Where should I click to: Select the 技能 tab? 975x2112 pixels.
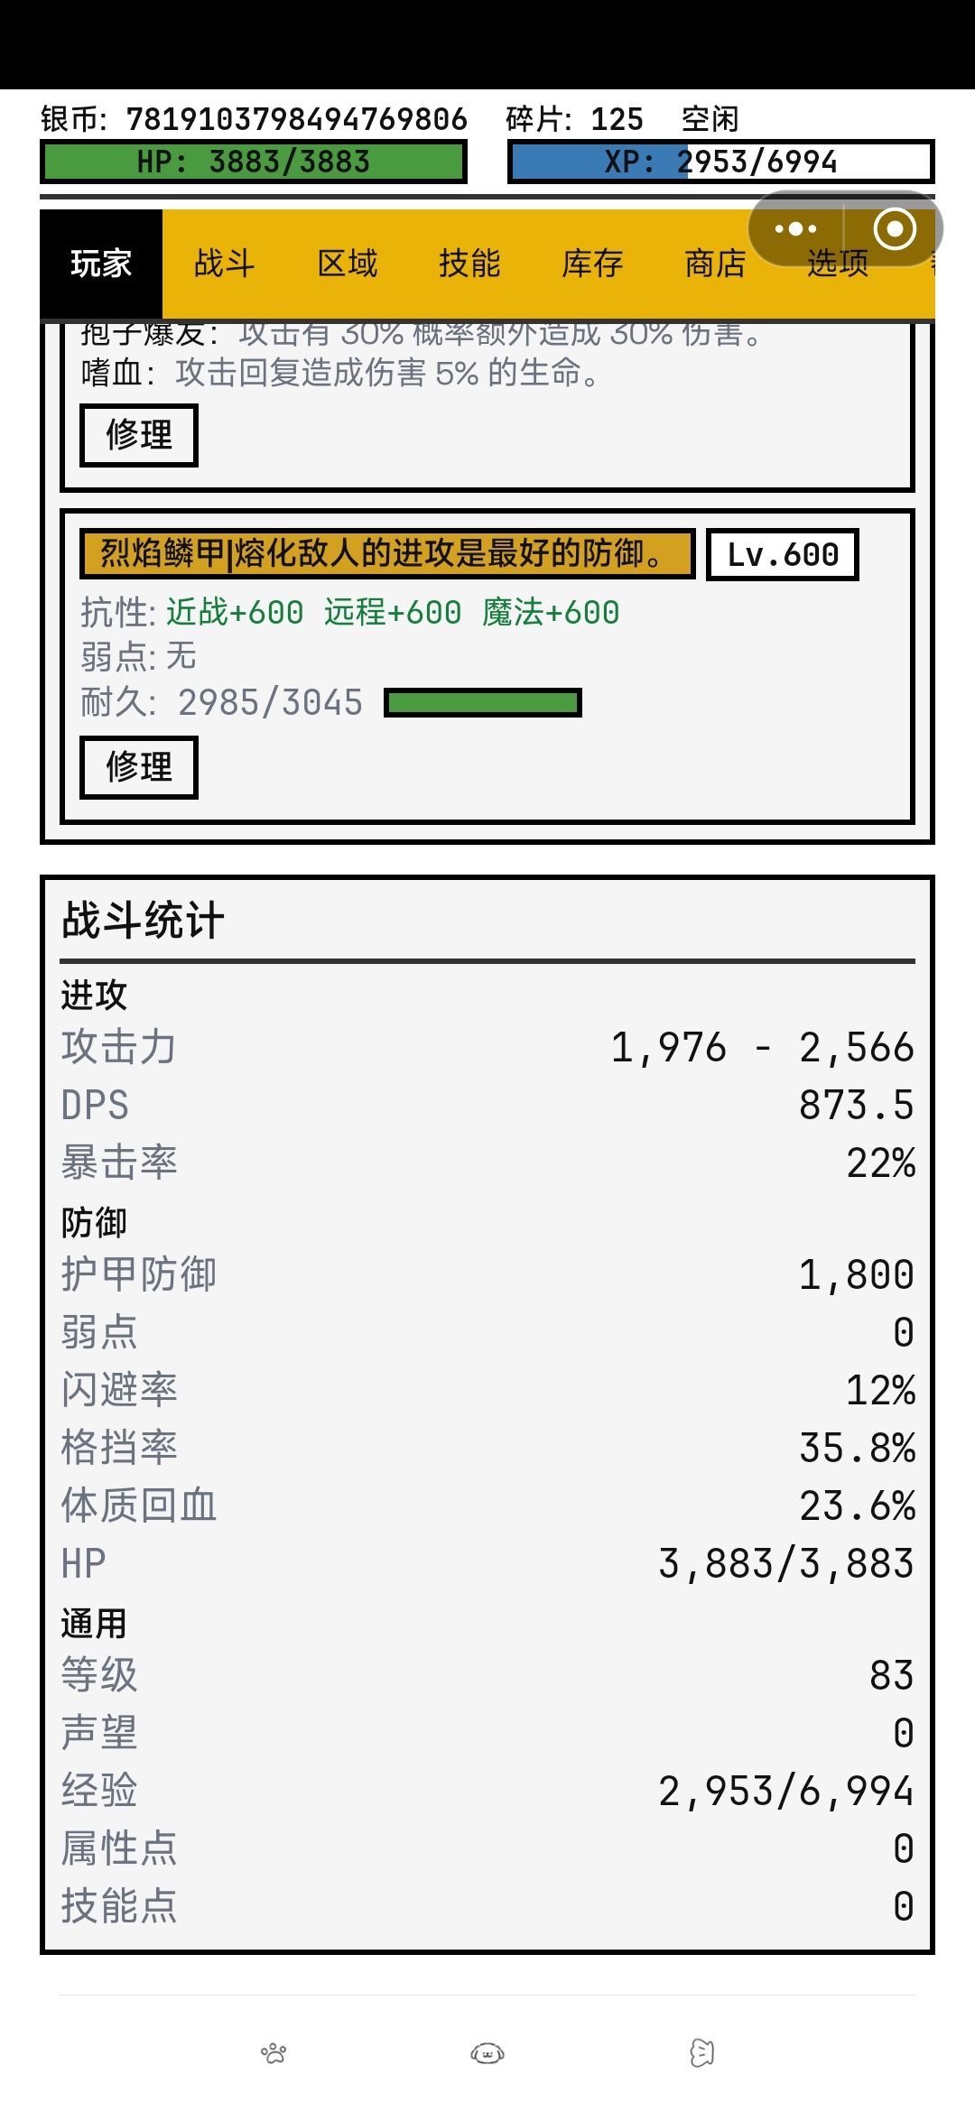pos(469,264)
